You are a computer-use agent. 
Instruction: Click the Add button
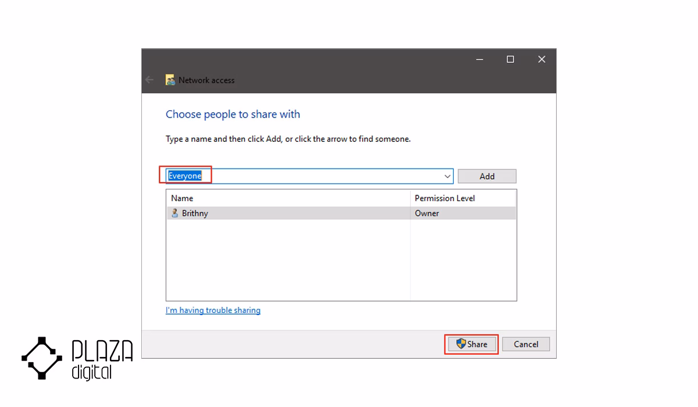487,176
